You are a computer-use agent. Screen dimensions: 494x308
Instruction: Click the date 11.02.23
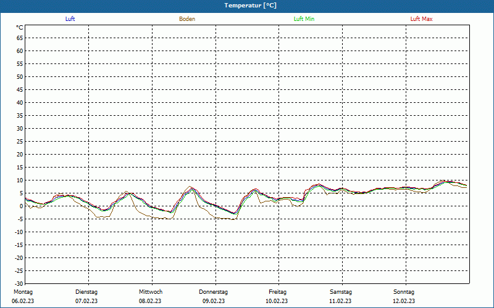tap(340, 301)
